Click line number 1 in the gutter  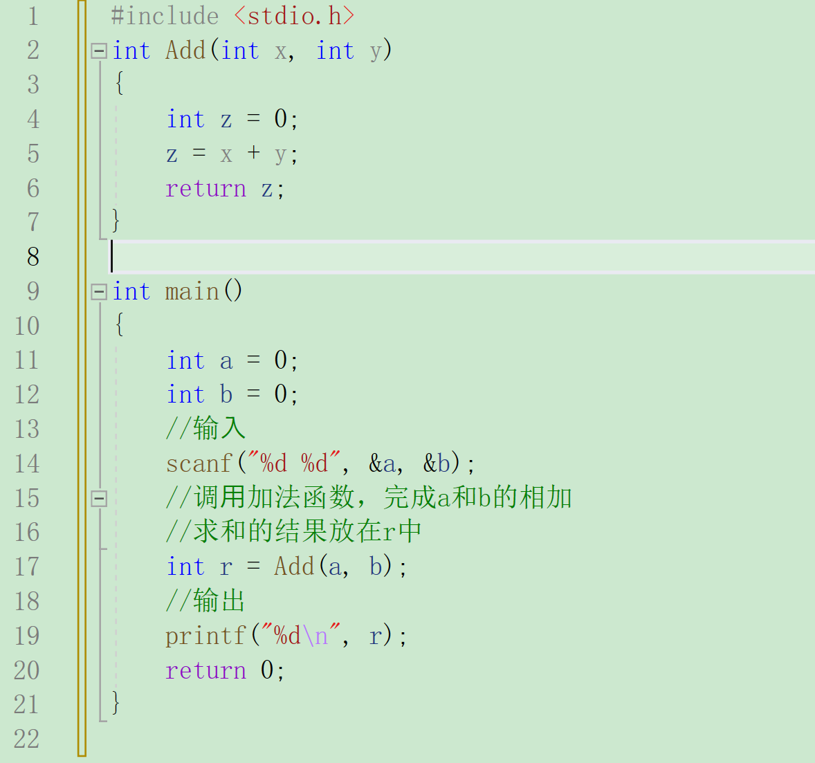pyautogui.click(x=33, y=16)
